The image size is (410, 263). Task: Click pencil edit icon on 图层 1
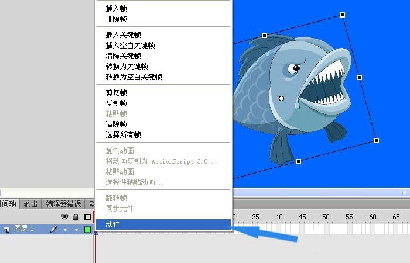53,229
